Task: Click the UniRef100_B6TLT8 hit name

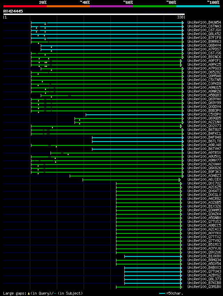Action: point(204,141)
